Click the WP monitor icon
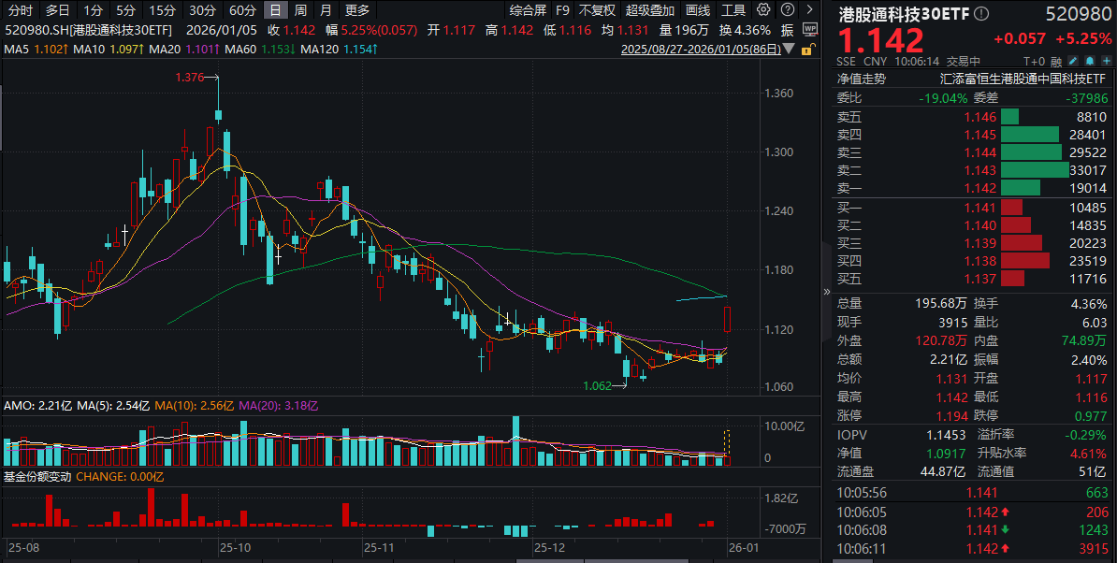Viewport: 1117px width, 563px height. 810,29
